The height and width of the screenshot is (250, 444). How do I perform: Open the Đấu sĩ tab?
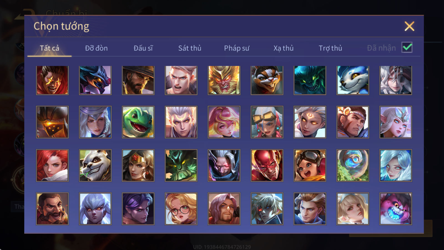(143, 48)
